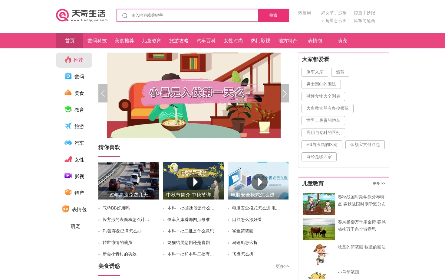Click the high heel icon for 女性
The image size is (445, 279).
(x=68, y=159)
